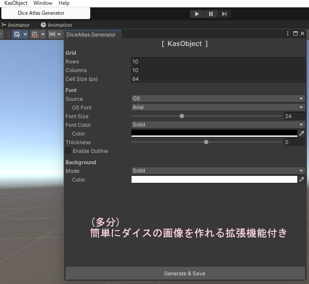
Task: Click the Play button in Unity toolbar
Action: coord(197,14)
